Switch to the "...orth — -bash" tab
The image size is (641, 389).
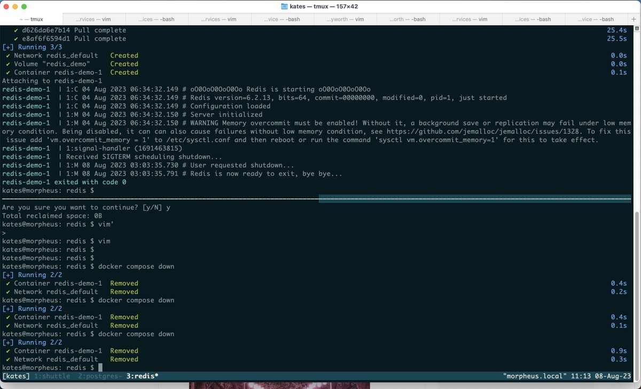pos(408,19)
